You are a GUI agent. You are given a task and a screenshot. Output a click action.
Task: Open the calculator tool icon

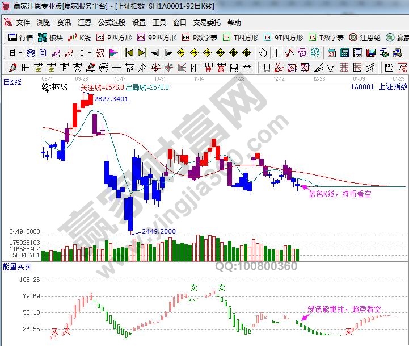point(345,53)
